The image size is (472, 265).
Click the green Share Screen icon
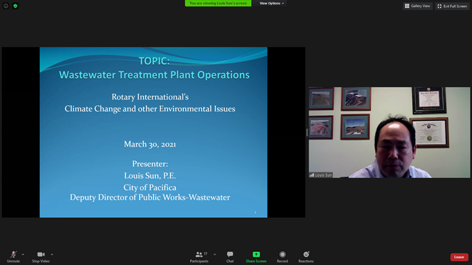click(x=256, y=254)
